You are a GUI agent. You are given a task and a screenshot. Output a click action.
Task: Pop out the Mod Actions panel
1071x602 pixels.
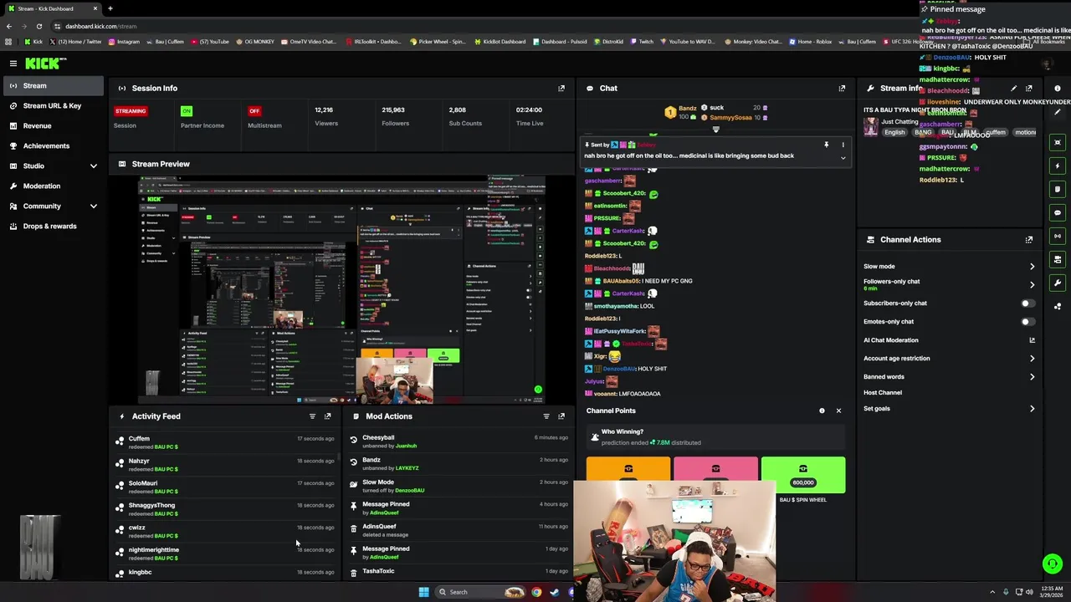click(561, 416)
